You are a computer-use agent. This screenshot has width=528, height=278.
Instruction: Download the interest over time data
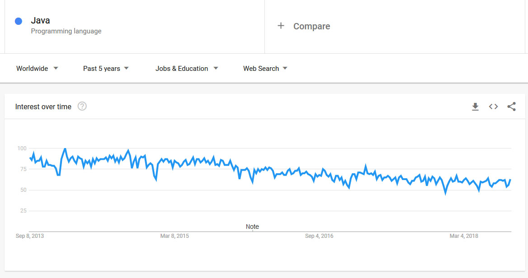tap(475, 107)
